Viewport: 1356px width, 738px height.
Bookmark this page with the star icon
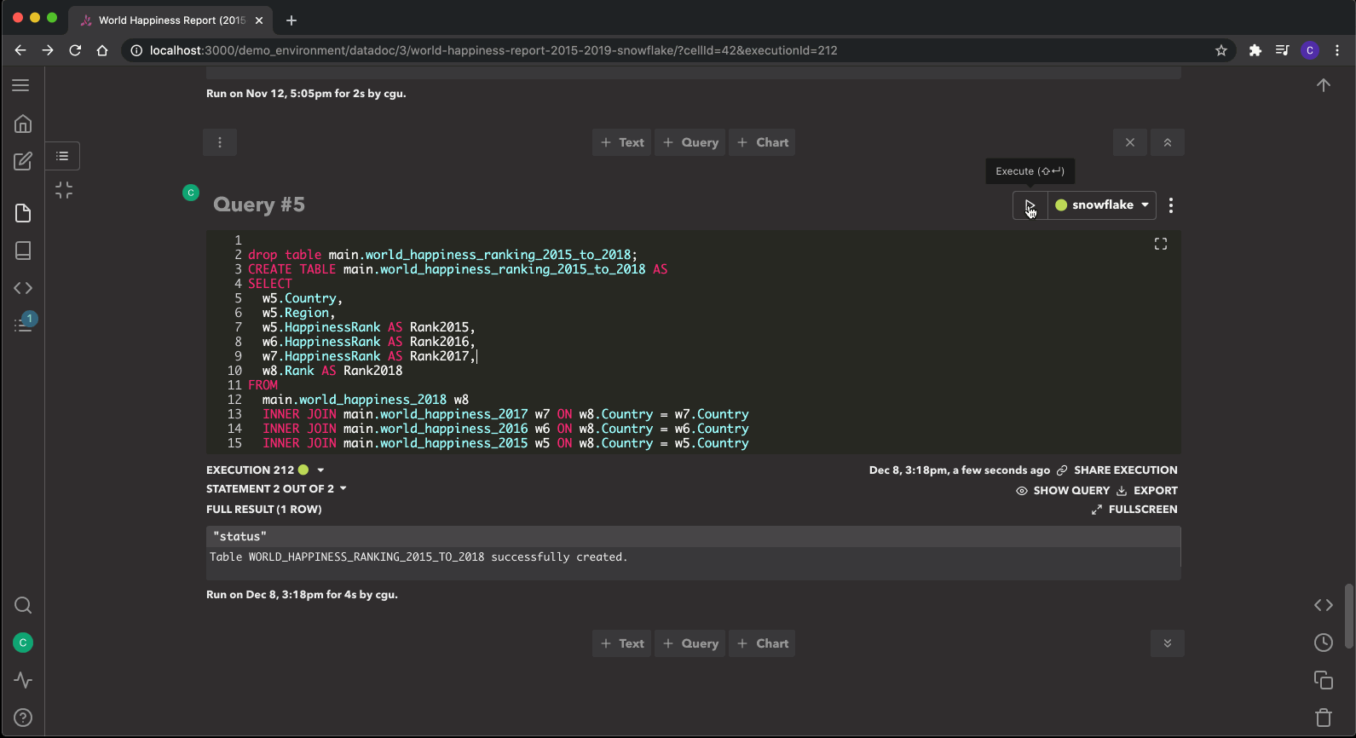(x=1221, y=50)
